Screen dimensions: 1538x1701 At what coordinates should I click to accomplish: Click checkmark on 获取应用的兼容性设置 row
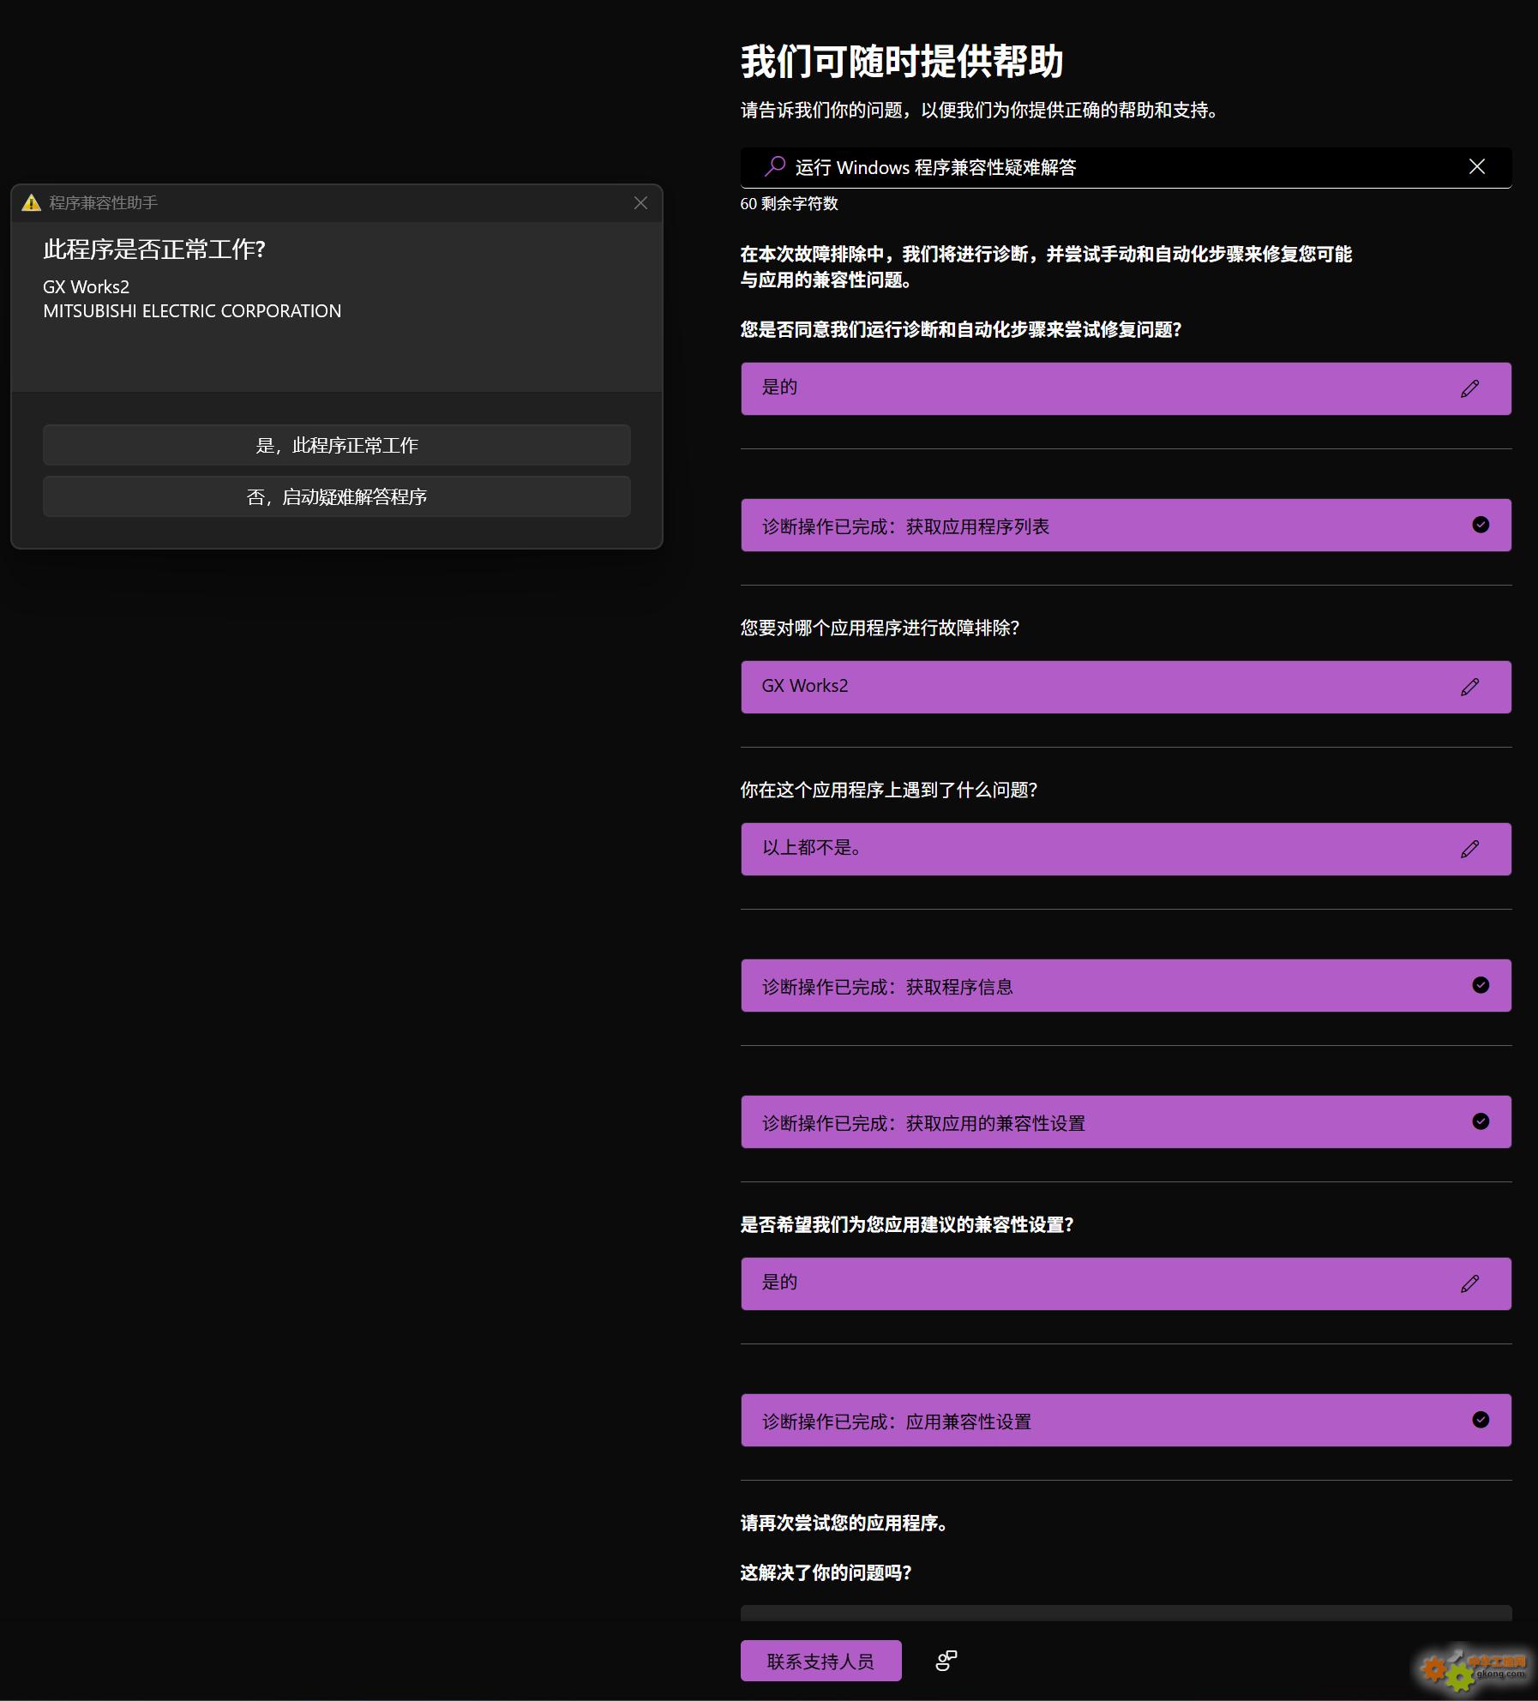1480,1121
